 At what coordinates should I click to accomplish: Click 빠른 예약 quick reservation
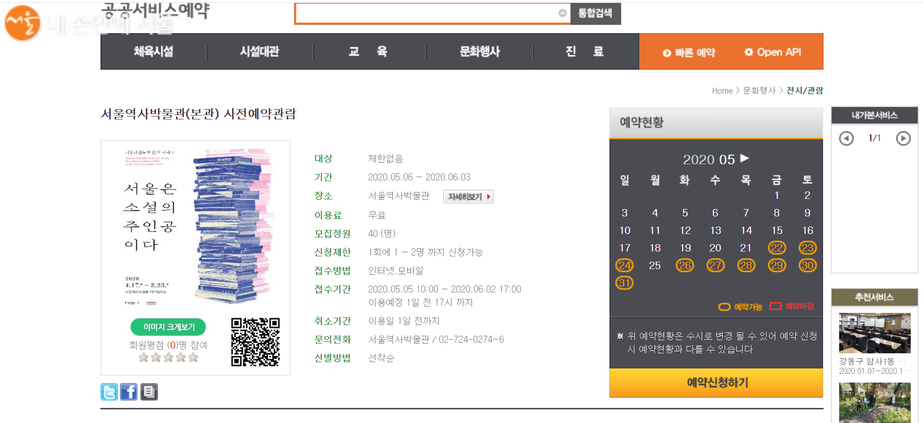coord(689,53)
